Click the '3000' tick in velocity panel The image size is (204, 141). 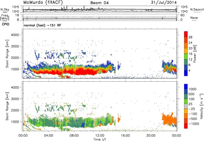(x=15, y=99)
